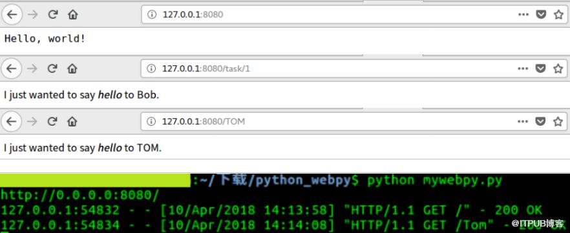Go Home in the /task/1 browser
570x233 pixels.
click(x=72, y=68)
